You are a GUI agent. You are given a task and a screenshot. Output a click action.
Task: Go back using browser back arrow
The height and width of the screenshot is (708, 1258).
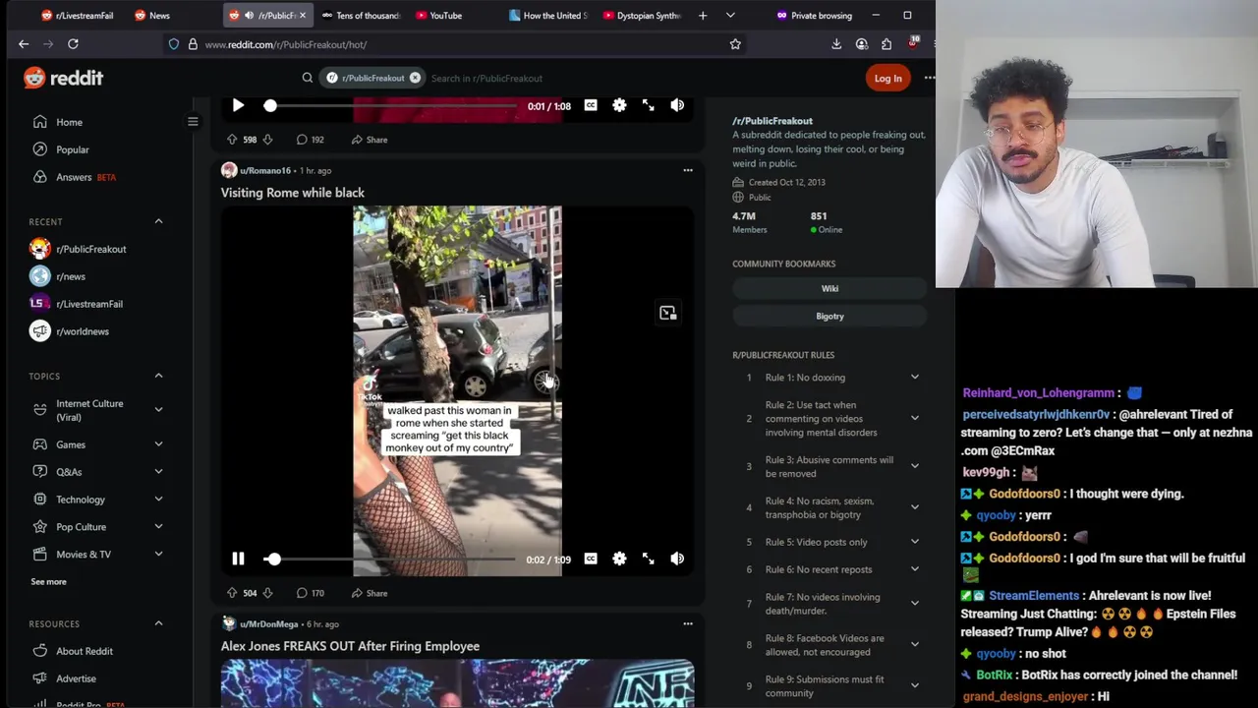coord(24,44)
